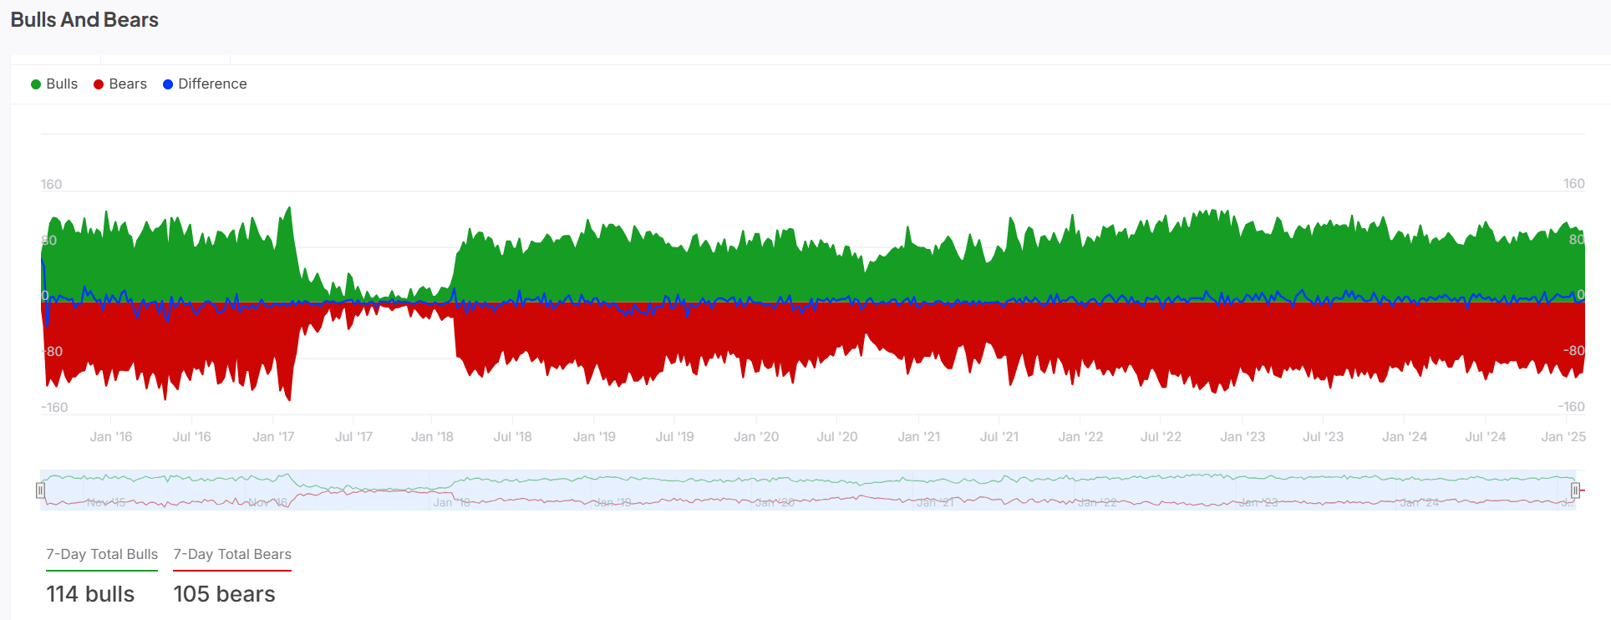Click the Jul '24 axis label
Image resolution: width=1611 pixels, height=620 pixels.
tap(1485, 437)
